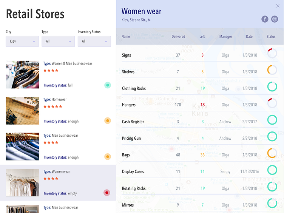Click the Bags status ring indicator
This screenshot has height=213, width=284.
[272, 153]
